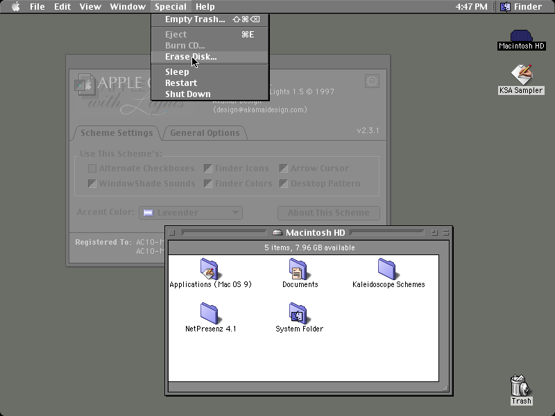Select the Trash icon on the desktop
This screenshot has width=555, height=416.
(x=521, y=385)
